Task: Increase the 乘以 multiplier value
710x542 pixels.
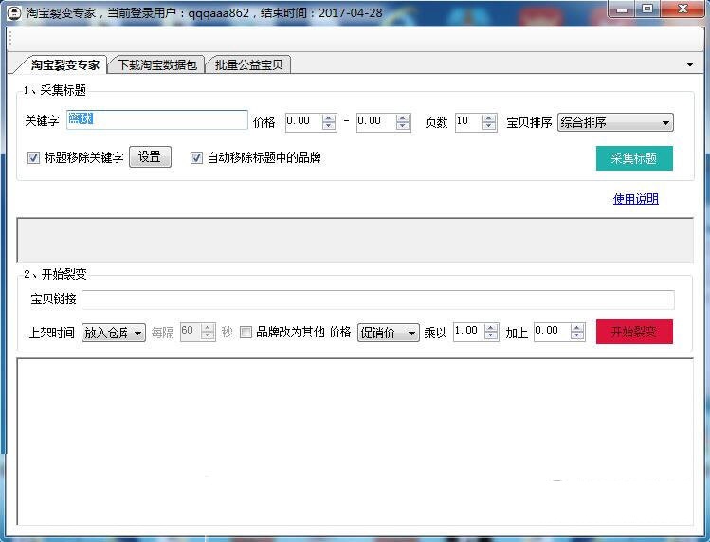Action: click(491, 328)
